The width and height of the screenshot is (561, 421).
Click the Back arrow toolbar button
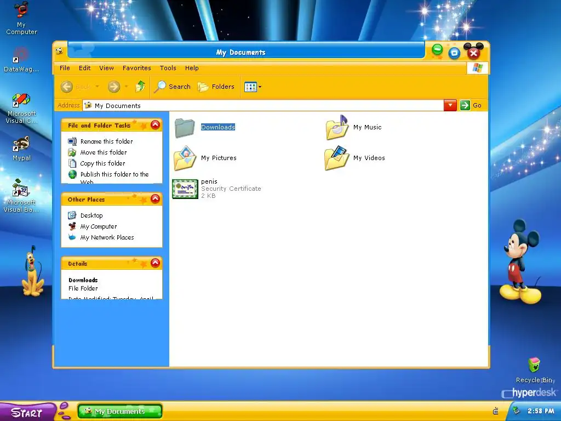[67, 87]
